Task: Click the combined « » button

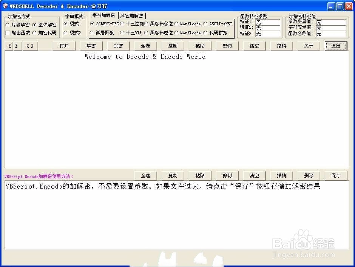Action: (30, 46)
